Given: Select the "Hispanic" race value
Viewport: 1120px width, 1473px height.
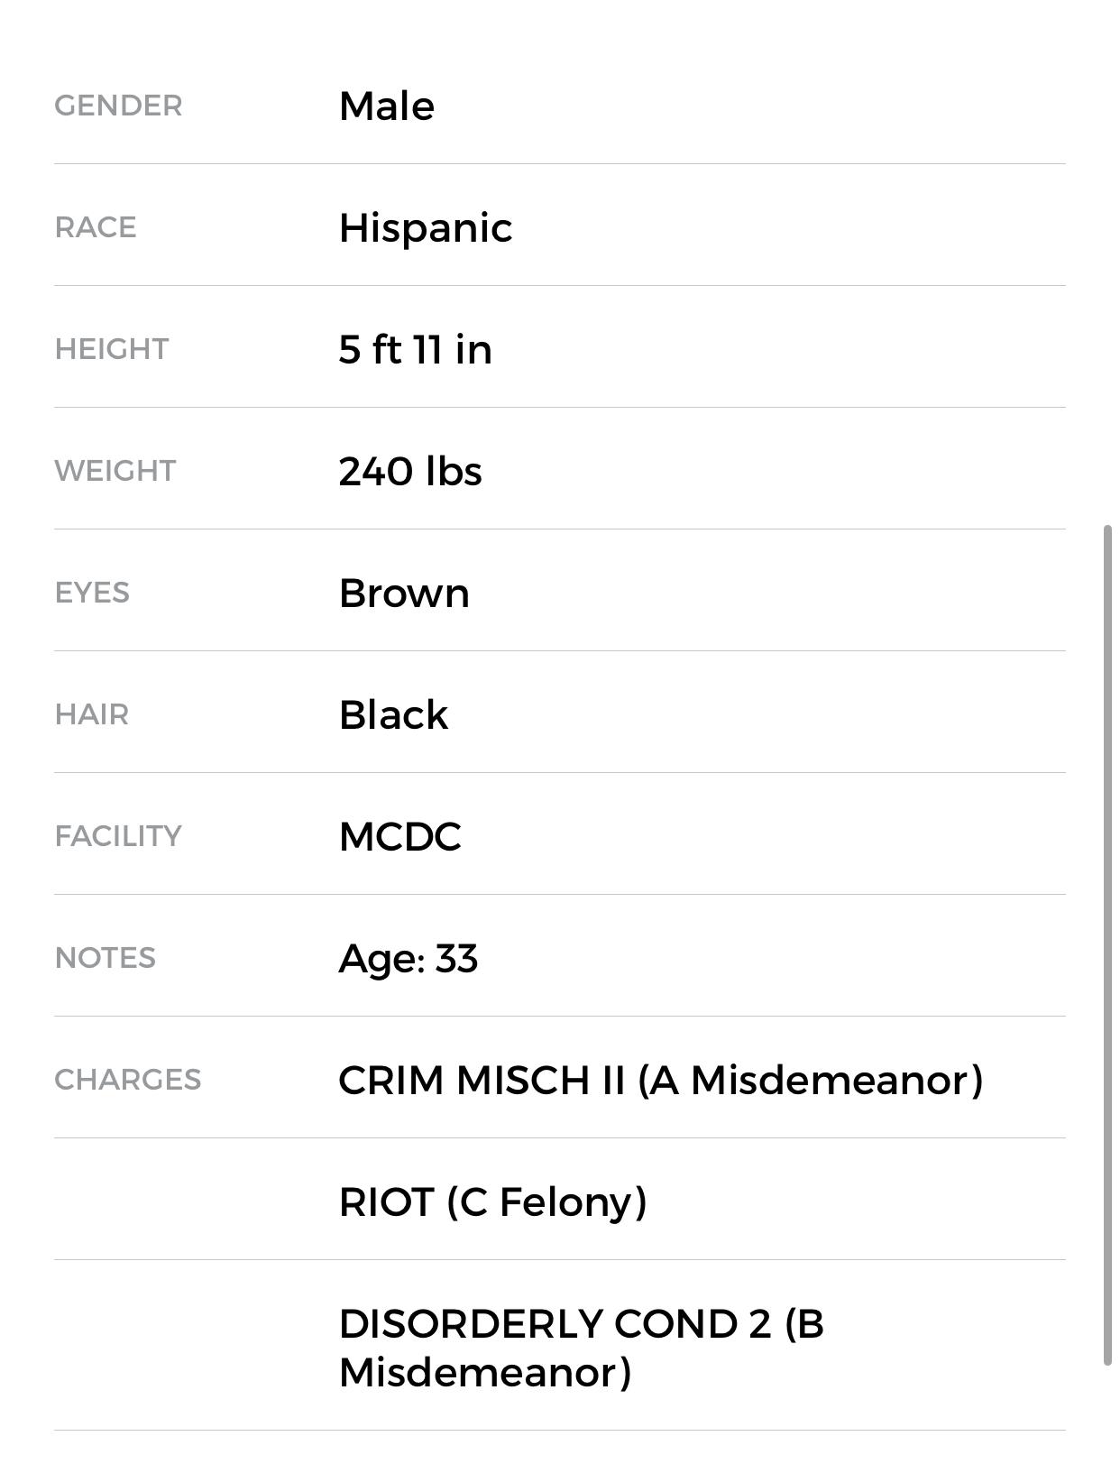Looking at the screenshot, I should 426,227.
